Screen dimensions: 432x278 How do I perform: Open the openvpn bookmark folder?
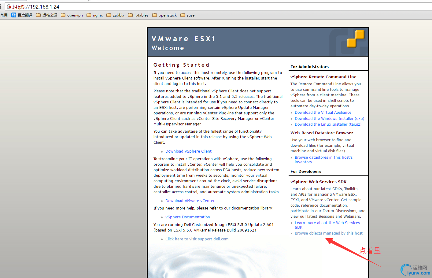[72, 15]
